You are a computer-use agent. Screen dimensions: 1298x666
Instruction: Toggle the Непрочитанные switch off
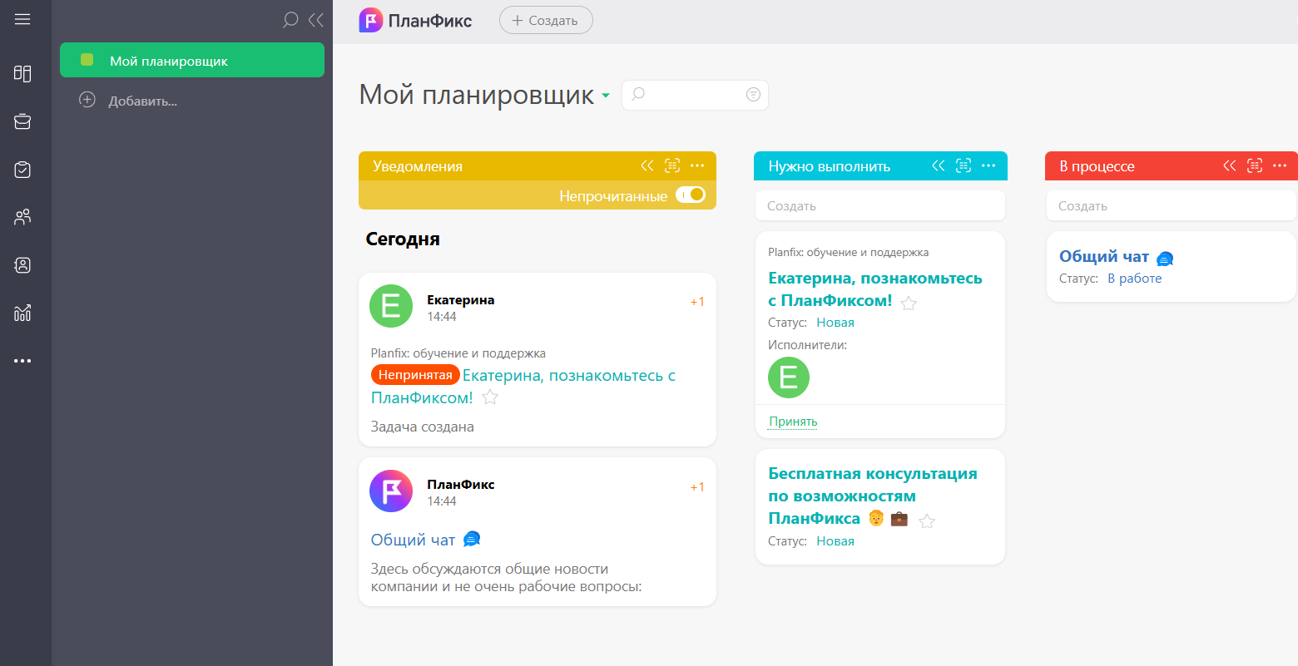pyautogui.click(x=691, y=195)
